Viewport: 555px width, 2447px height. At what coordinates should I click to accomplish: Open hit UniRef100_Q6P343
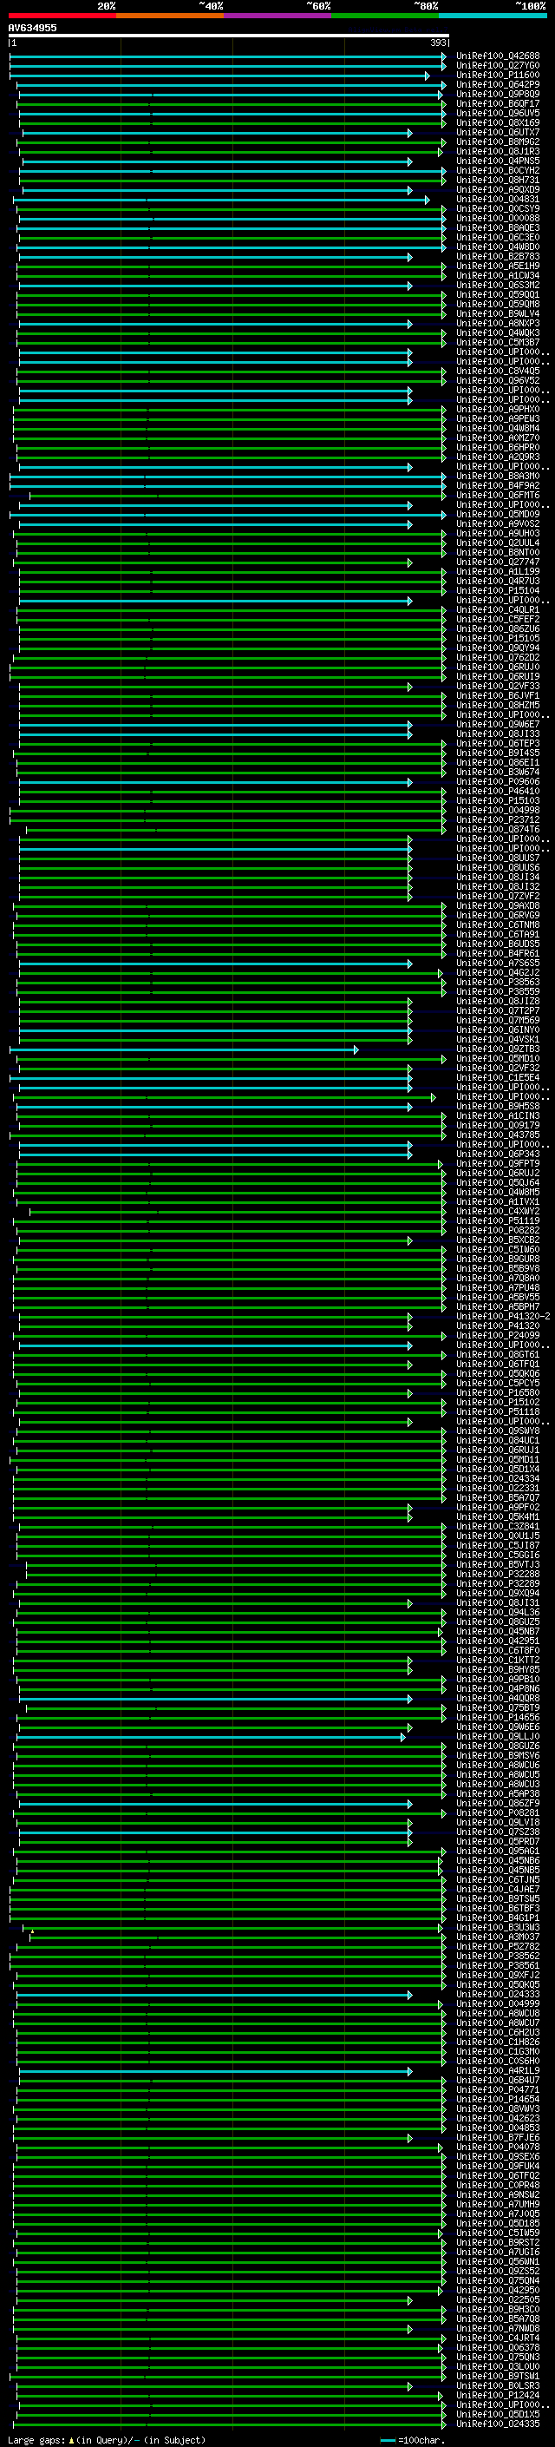tap(498, 1154)
